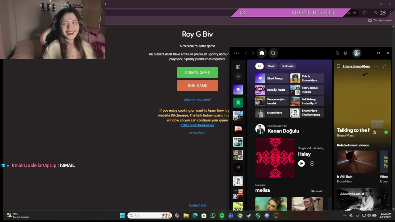The image size is (395, 222).
Task: Open Spotify Home button
Action: (x=262, y=53)
